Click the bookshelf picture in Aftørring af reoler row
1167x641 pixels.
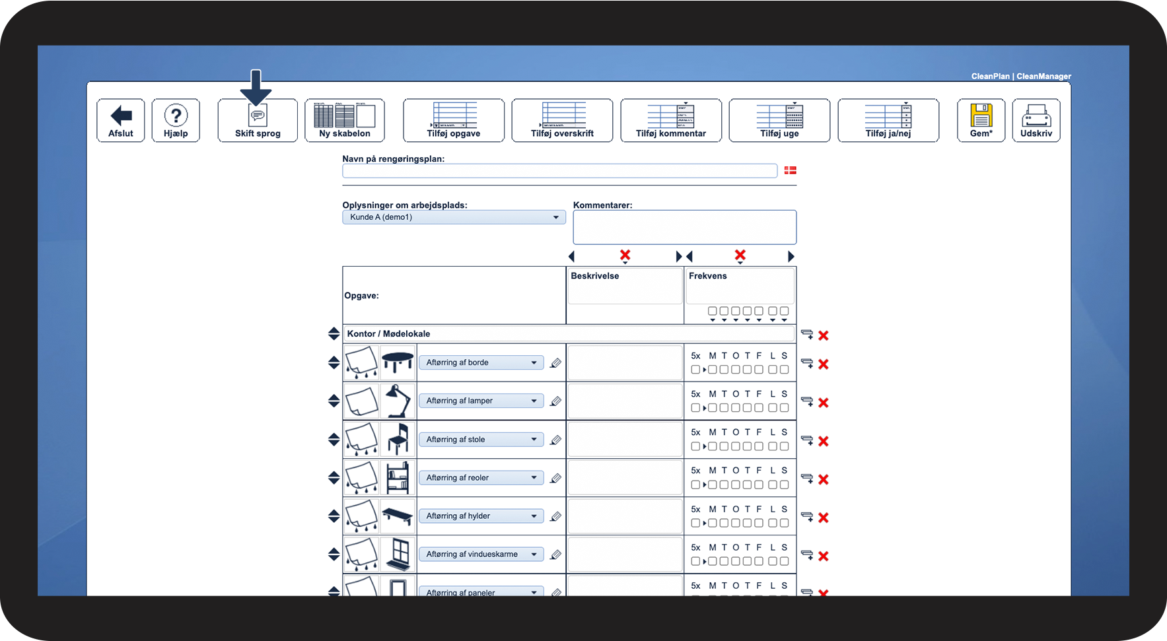[x=398, y=477]
